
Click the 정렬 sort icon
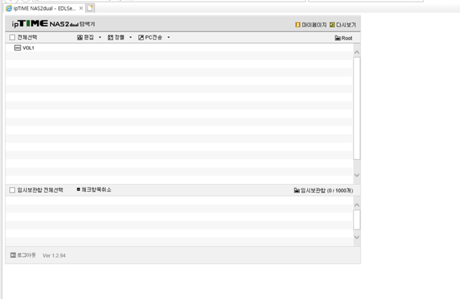(110, 38)
